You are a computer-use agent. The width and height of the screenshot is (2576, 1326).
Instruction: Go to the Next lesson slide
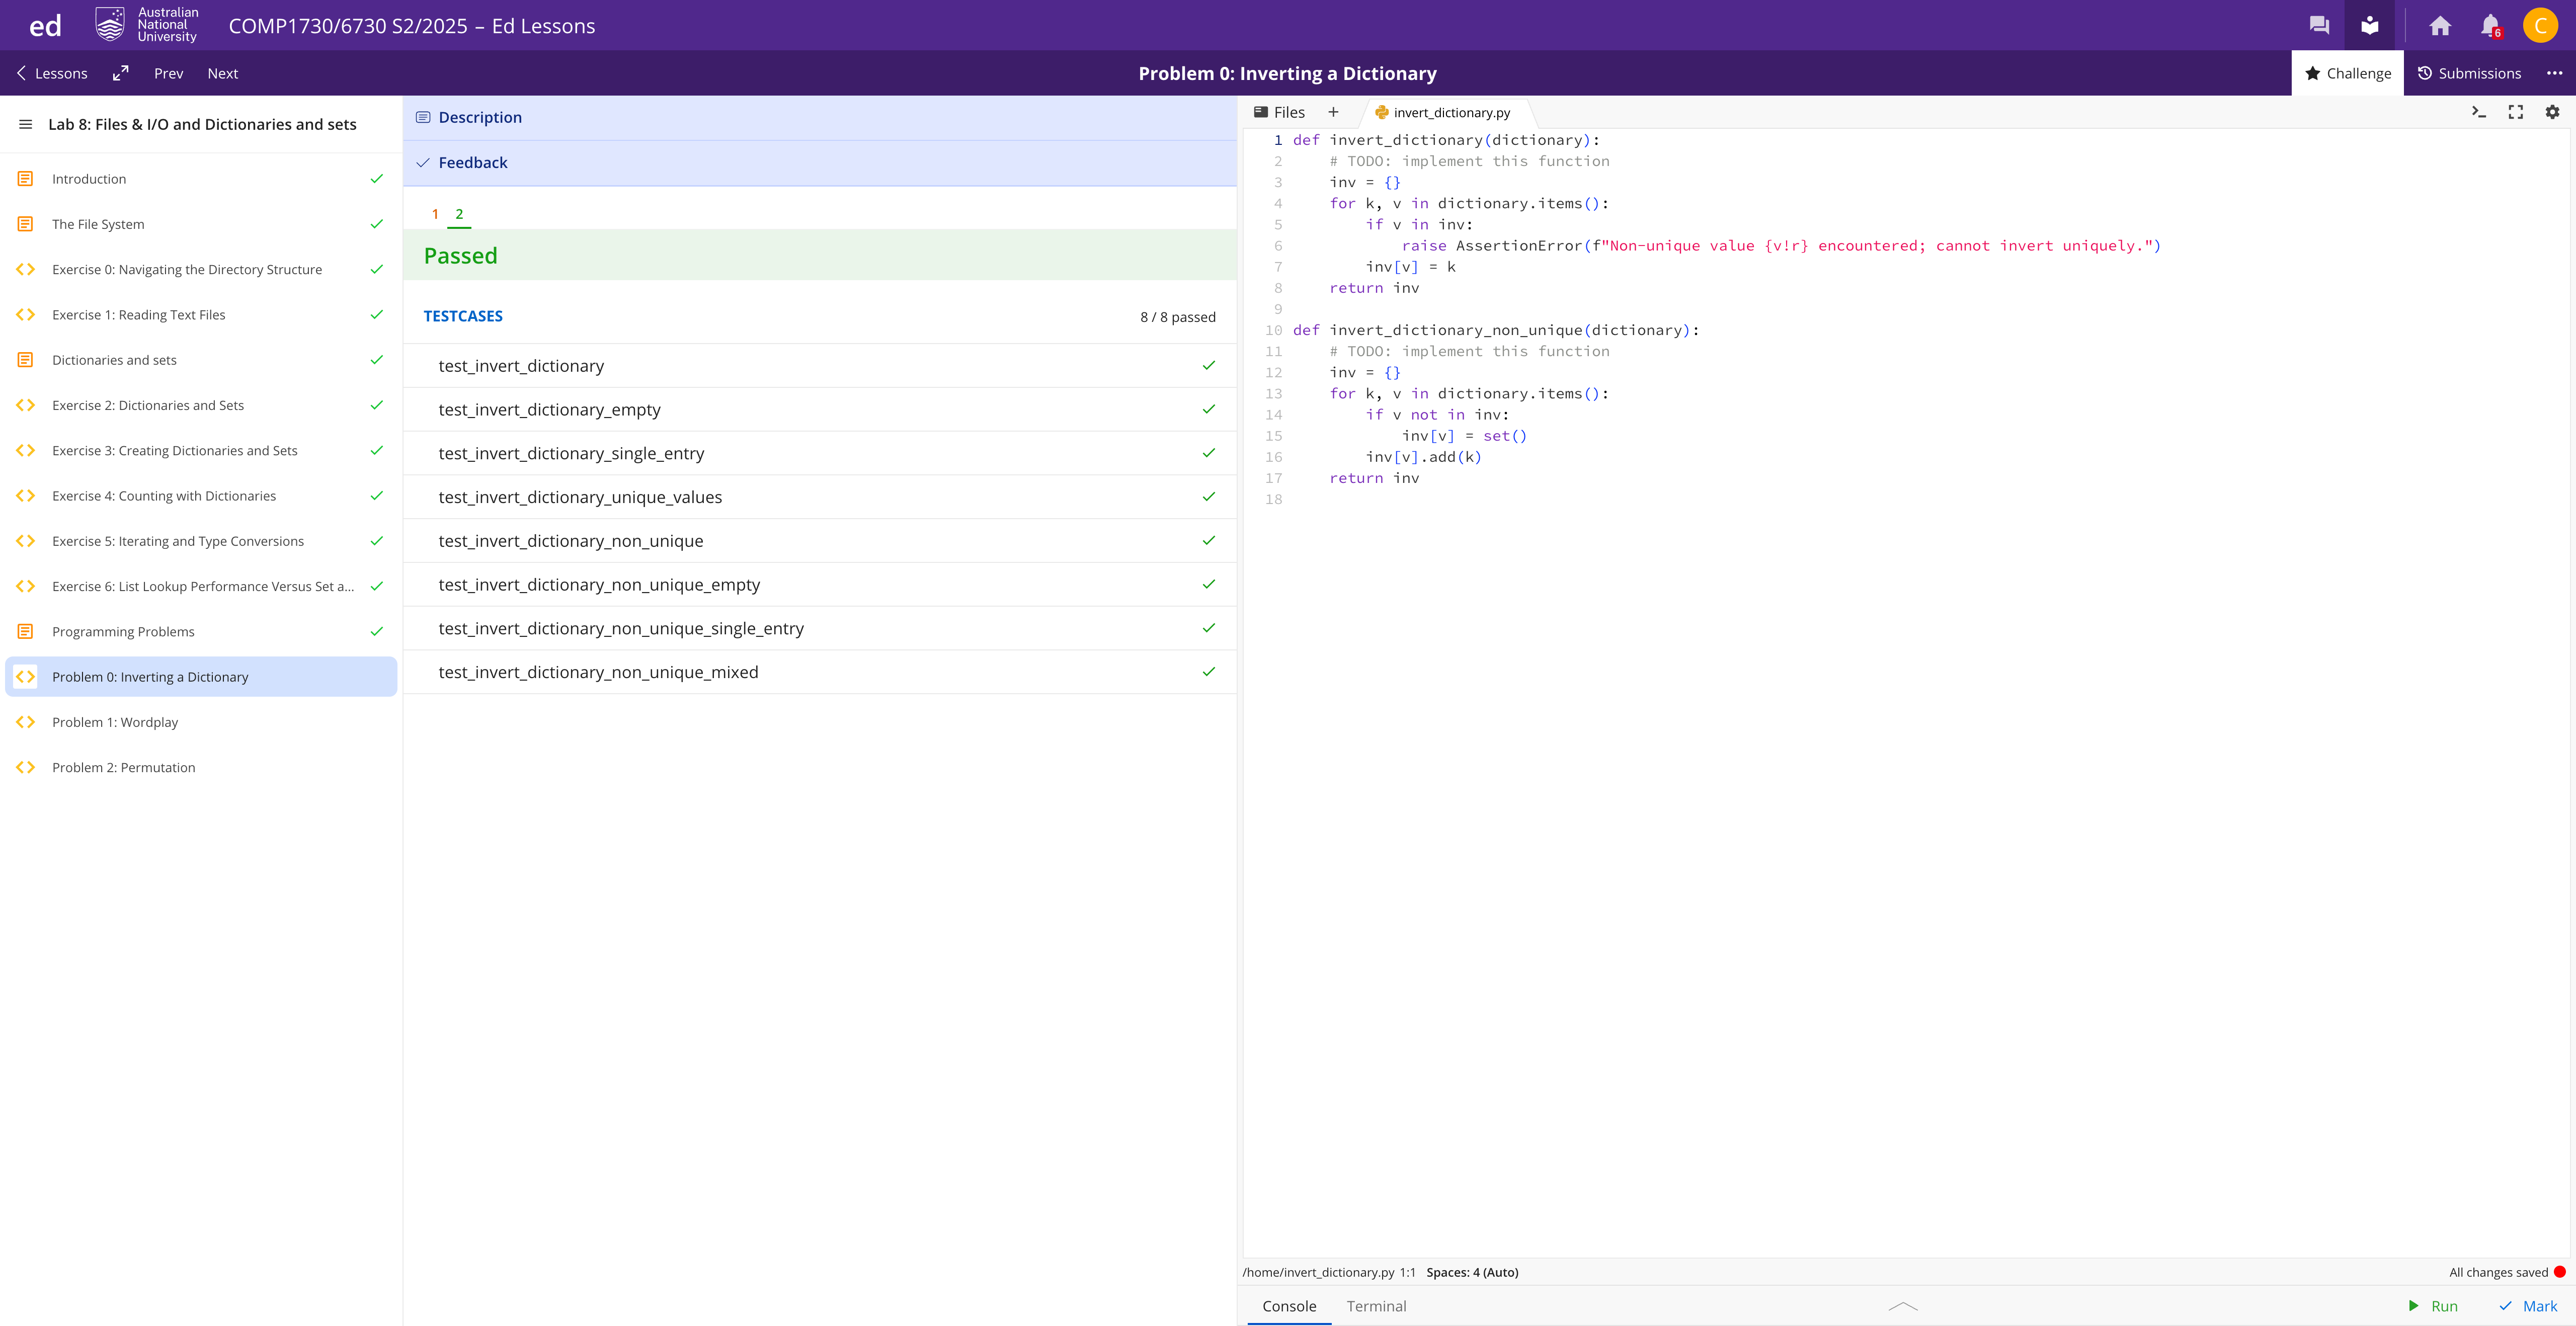click(x=222, y=73)
